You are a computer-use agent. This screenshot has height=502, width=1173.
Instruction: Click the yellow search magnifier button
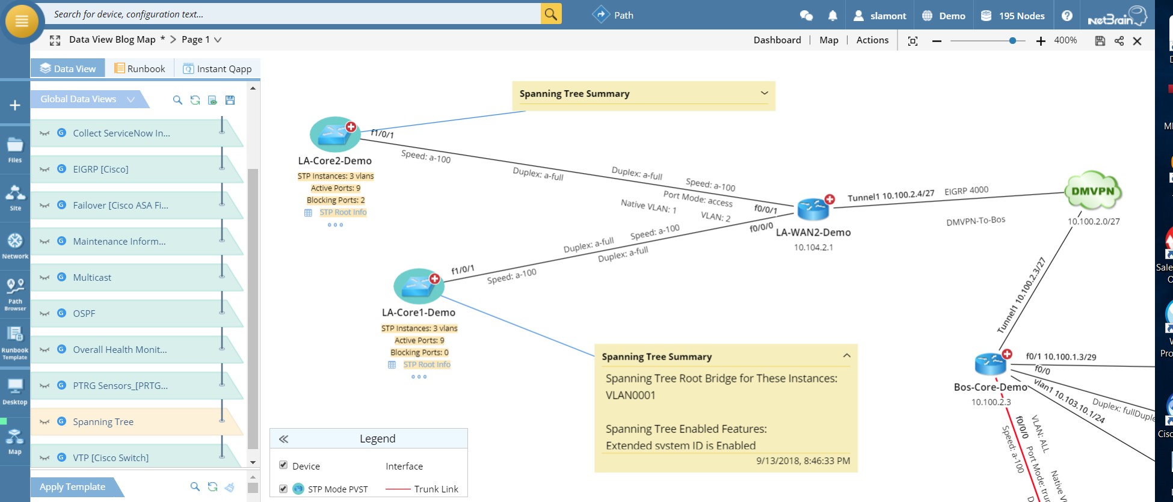pos(551,14)
